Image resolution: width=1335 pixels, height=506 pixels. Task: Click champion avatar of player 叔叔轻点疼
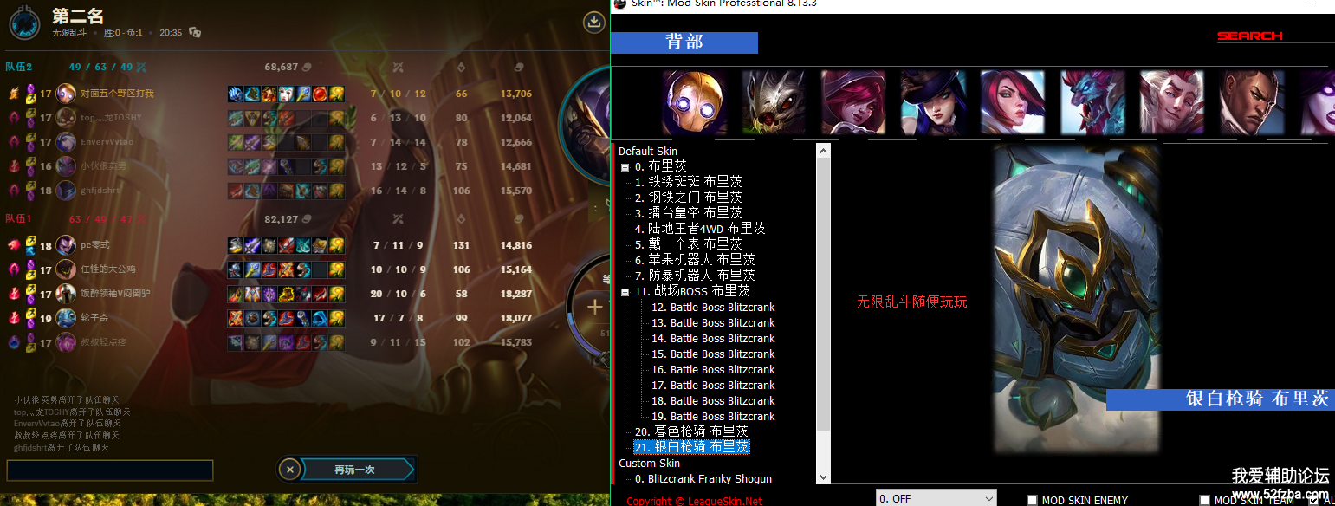point(66,342)
